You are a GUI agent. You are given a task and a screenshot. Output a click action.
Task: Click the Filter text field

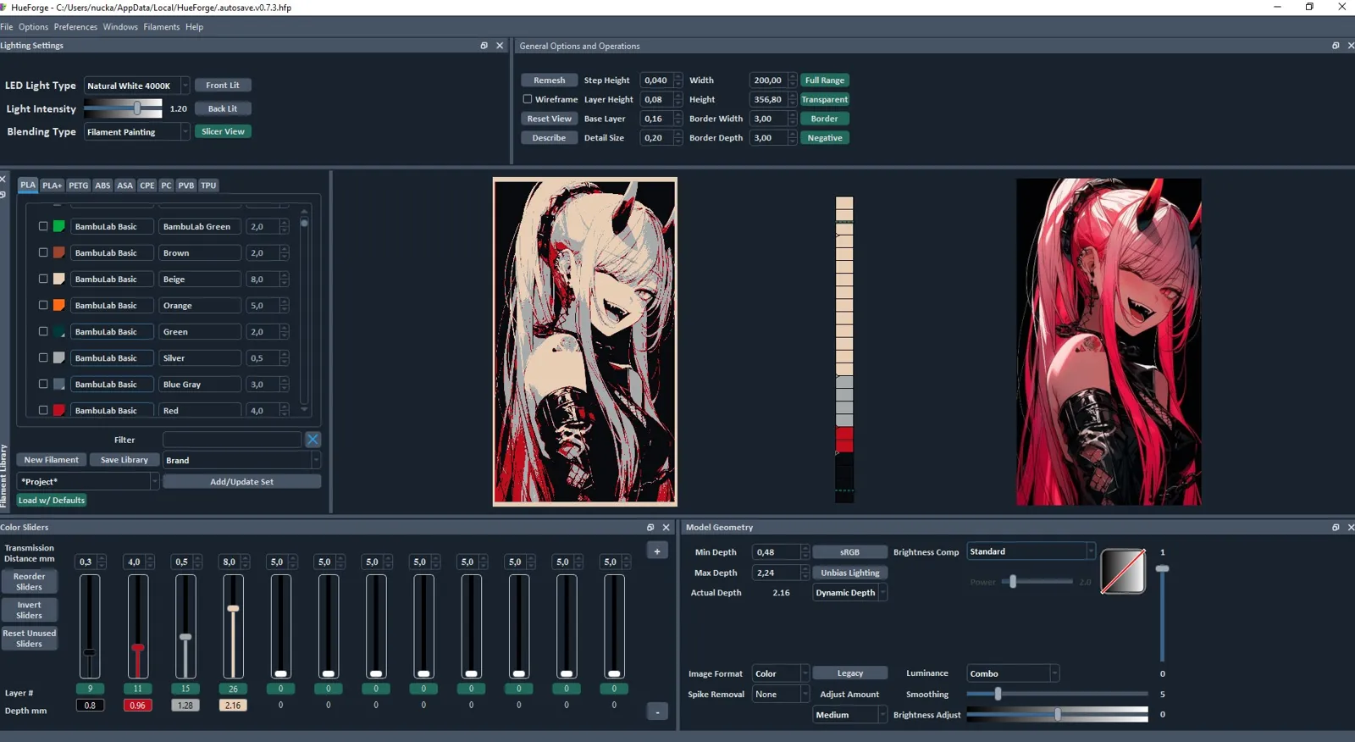click(x=232, y=440)
